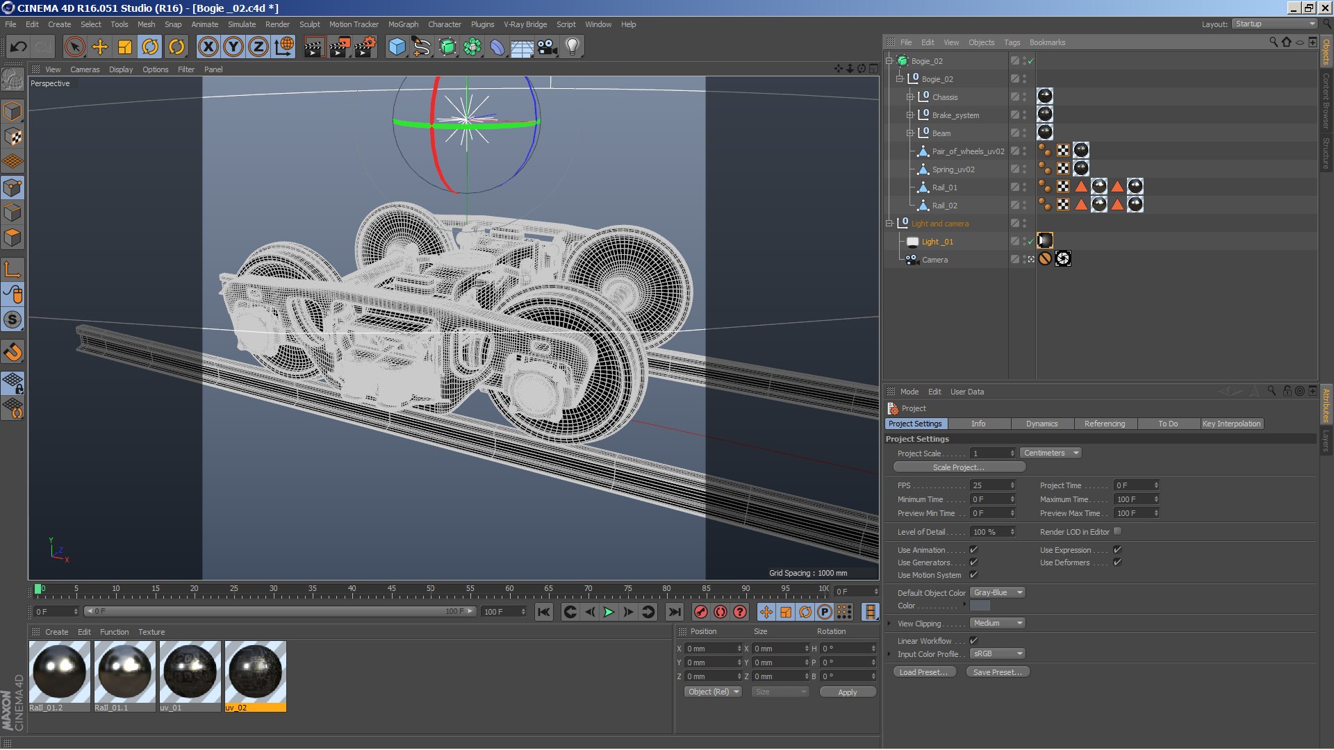
Task: Select the Rotate tool
Action: pyautogui.click(x=150, y=47)
